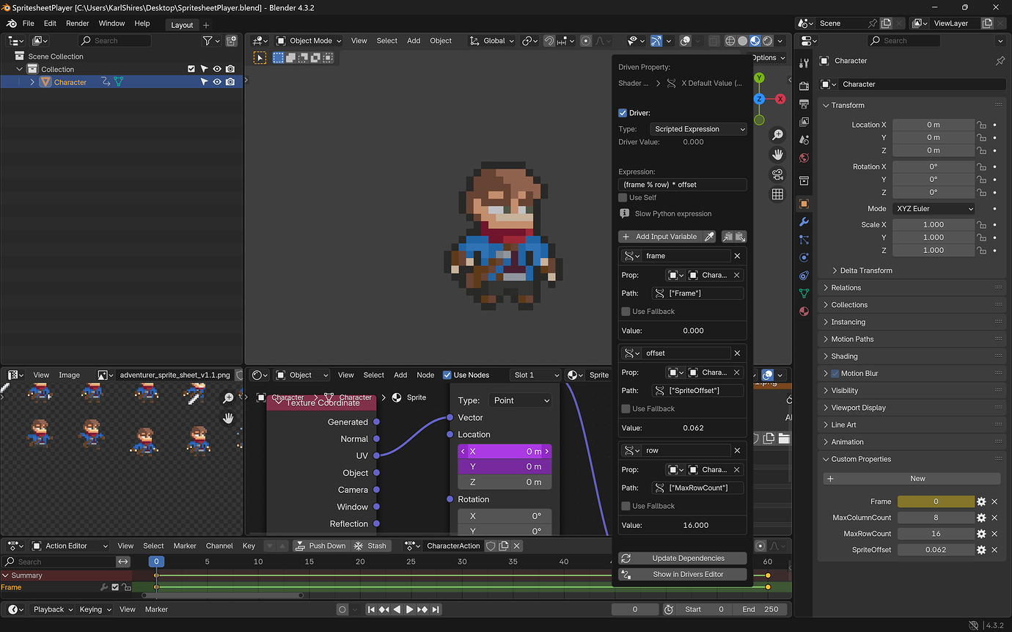Hide Character object in viewport
The height and width of the screenshot is (632, 1012).
(217, 82)
